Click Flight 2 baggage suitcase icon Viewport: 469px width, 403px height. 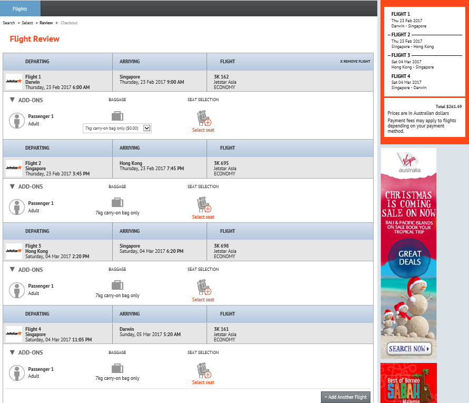click(x=117, y=202)
